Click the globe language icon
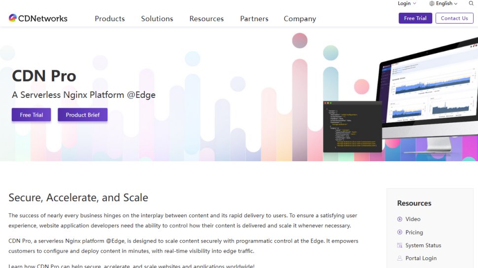 point(432,3)
